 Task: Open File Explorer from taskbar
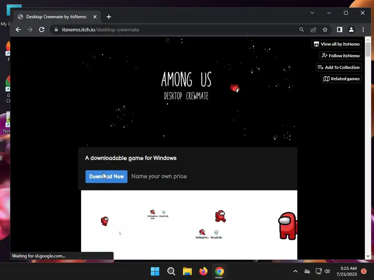click(187, 271)
